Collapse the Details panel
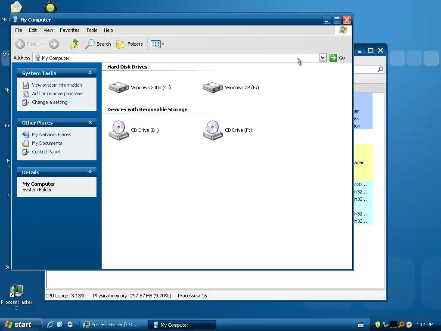The image size is (441, 331). [90, 172]
